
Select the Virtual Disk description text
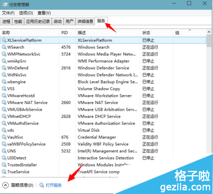tap(89, 130)
